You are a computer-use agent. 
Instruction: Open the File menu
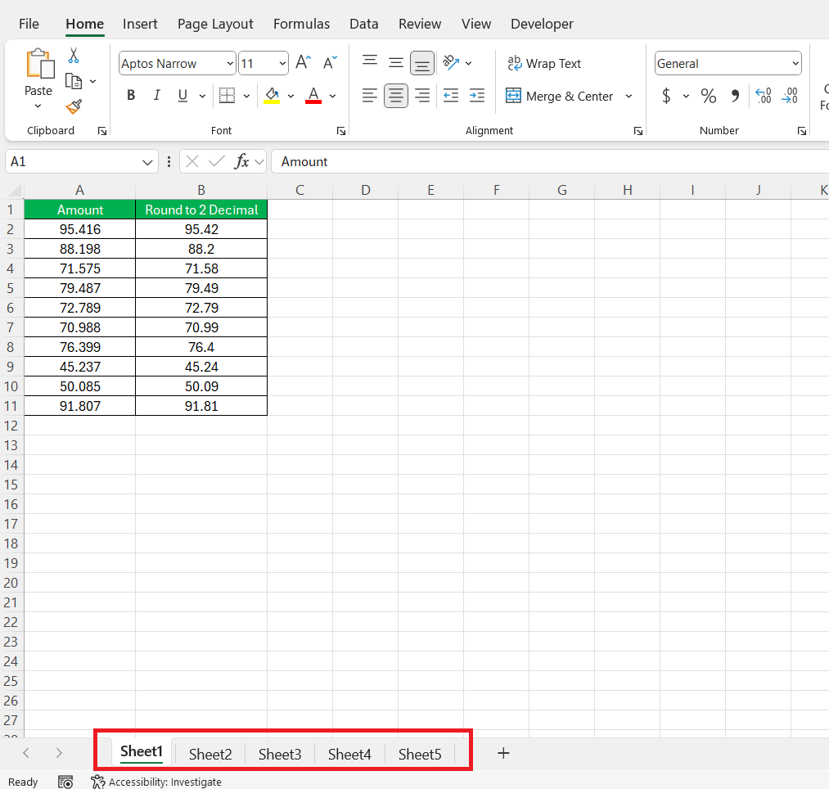tap(29, 24)
